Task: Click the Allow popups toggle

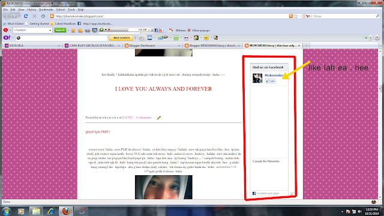Action: 199,31
